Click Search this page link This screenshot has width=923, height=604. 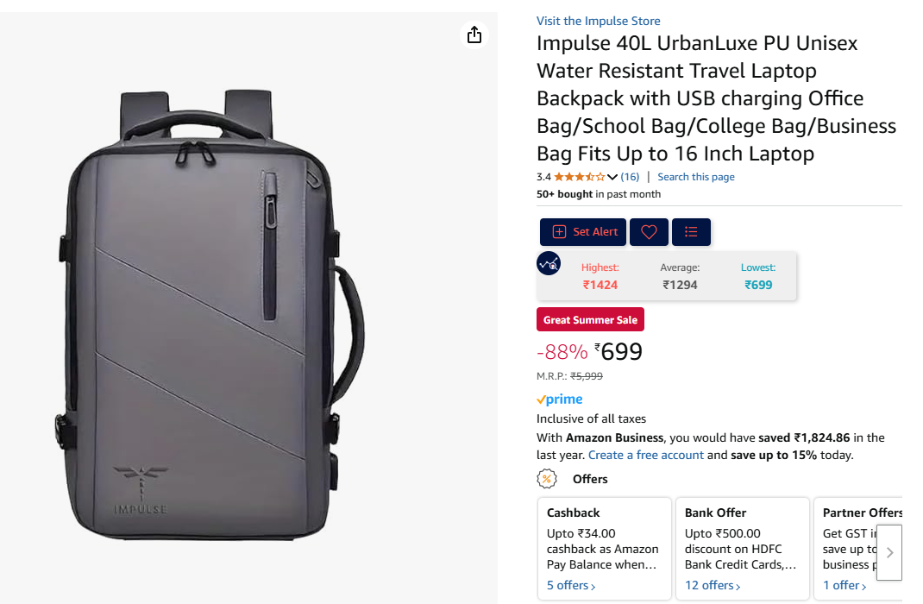click(695, 177)
